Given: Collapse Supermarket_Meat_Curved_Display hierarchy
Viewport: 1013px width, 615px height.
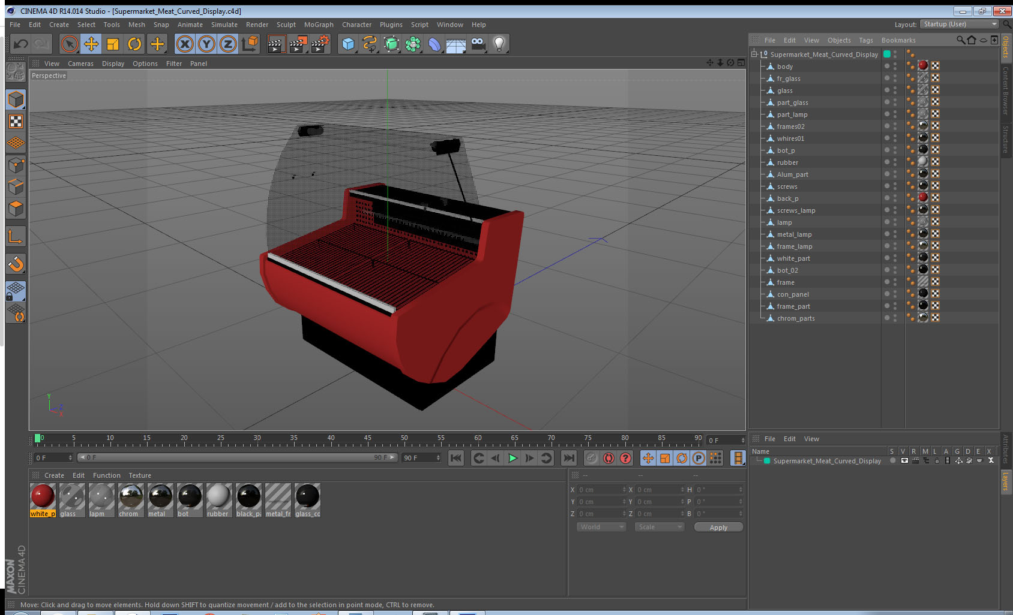Looking at the screenshot, I should (754, 54).
